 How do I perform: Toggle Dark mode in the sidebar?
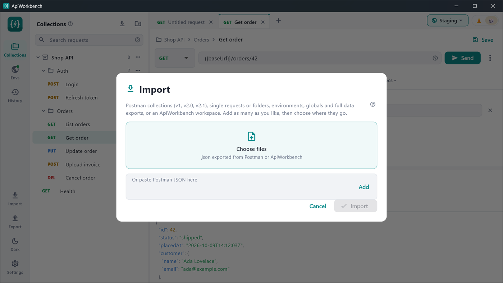(15, 245)
